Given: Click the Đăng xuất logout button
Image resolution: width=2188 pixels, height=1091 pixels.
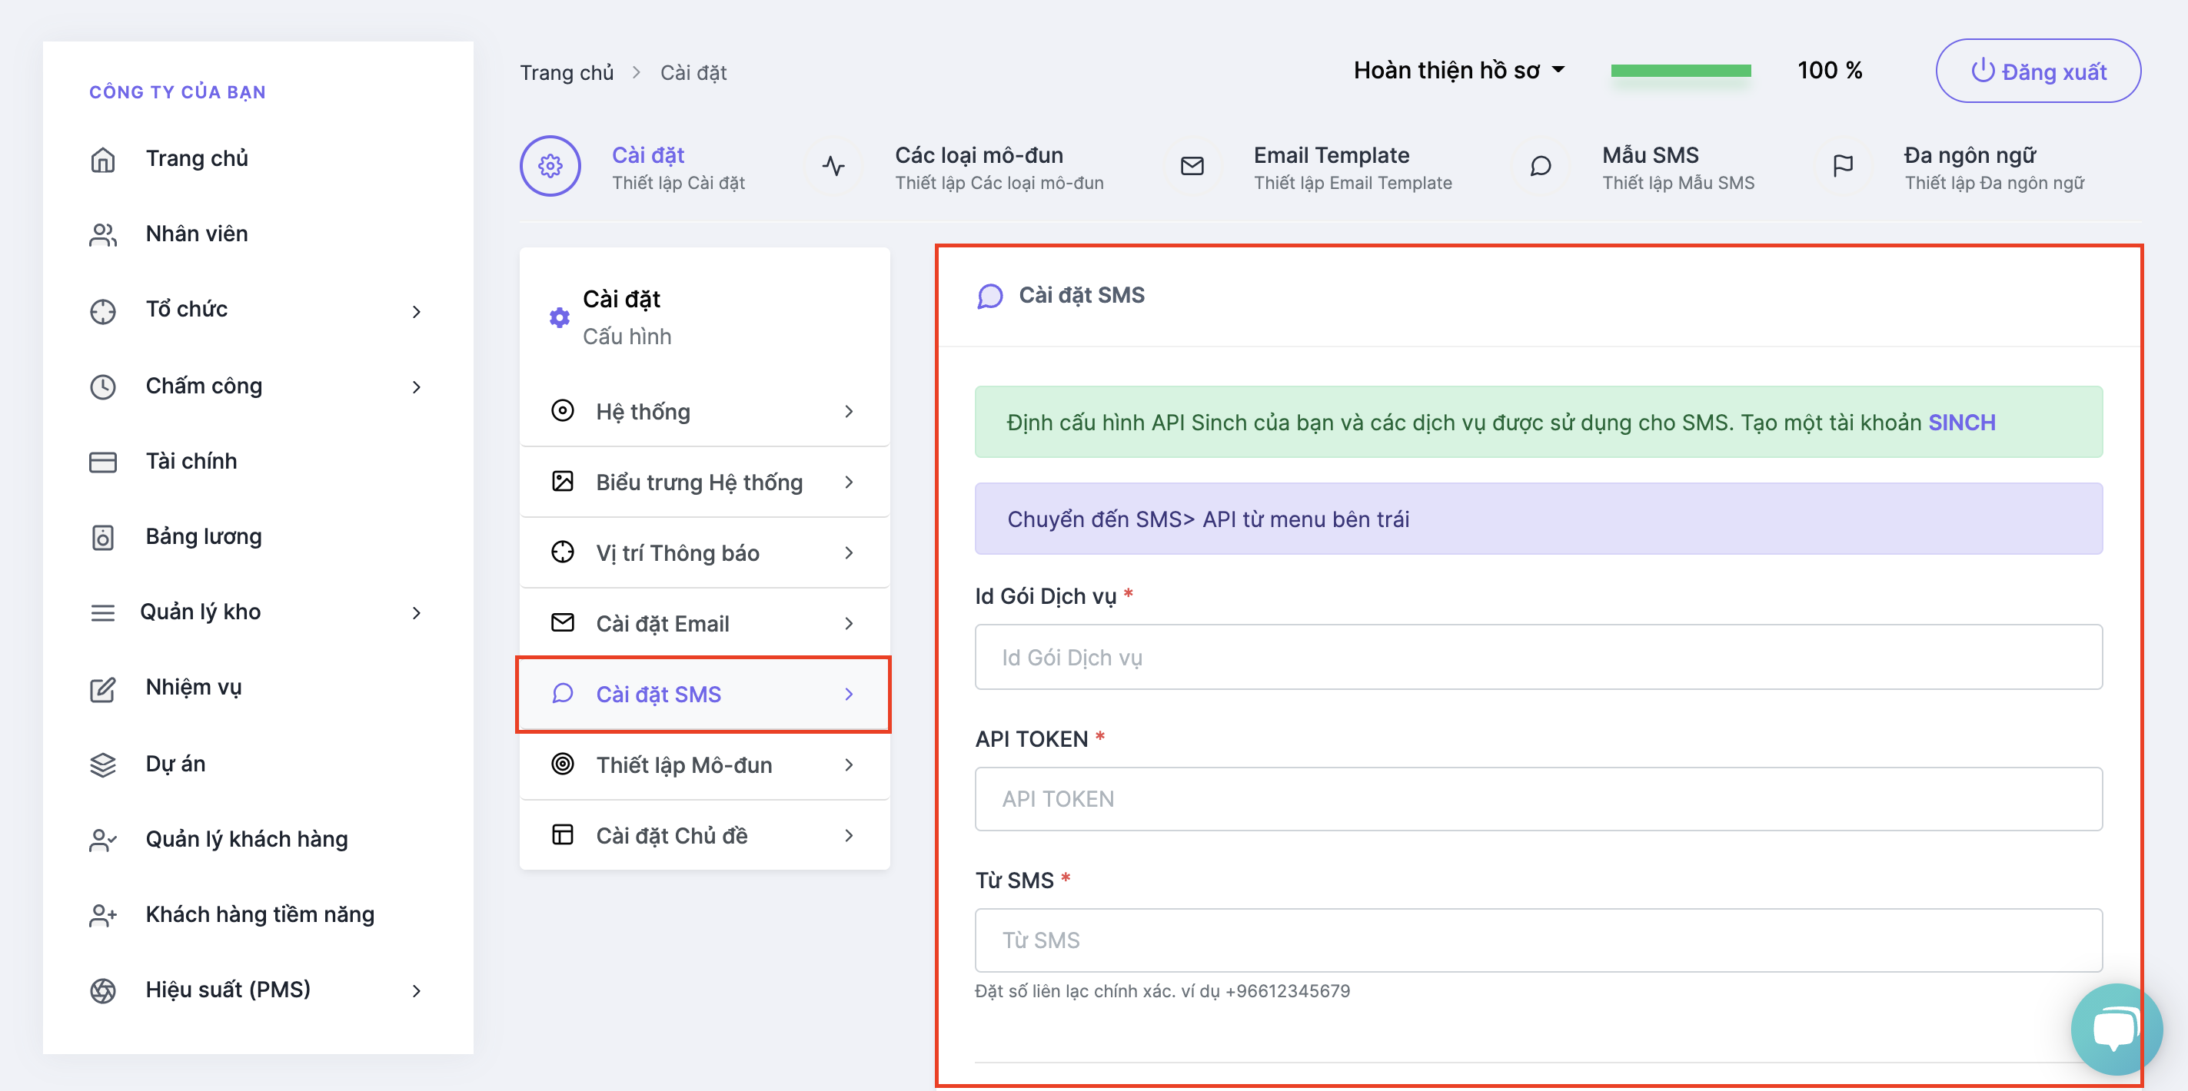Looking at the screenshot, I should pyautogui.click(x=2037, y=71).
